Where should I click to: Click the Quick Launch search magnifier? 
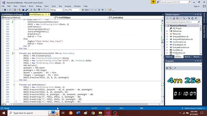(x=190, y=2)
